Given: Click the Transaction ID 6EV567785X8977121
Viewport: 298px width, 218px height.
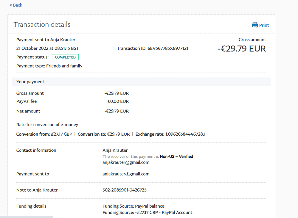Looking at the screenshot, I should [x=168, y=48].
